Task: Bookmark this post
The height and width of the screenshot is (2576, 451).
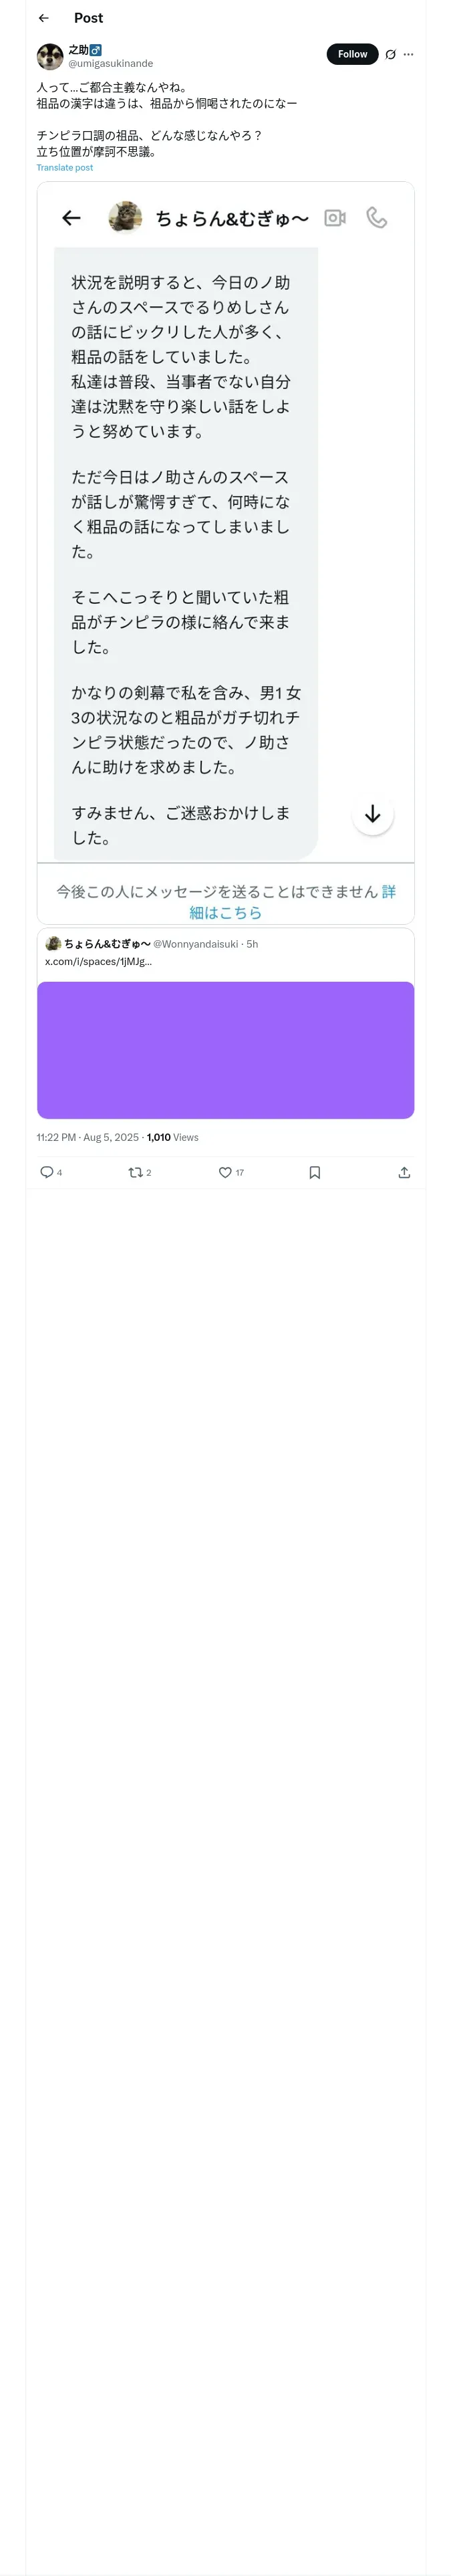Action: click(315, 1172)
